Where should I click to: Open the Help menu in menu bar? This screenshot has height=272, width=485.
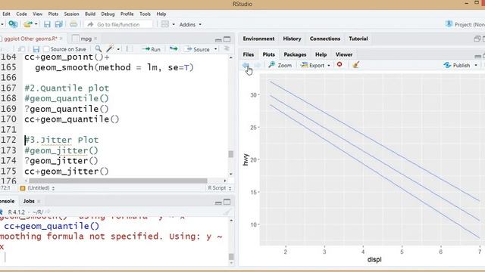click(161, 14)
